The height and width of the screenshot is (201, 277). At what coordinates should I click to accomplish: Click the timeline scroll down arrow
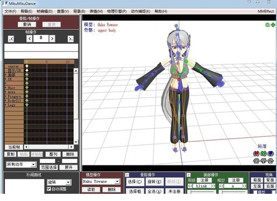pos(76,142)
